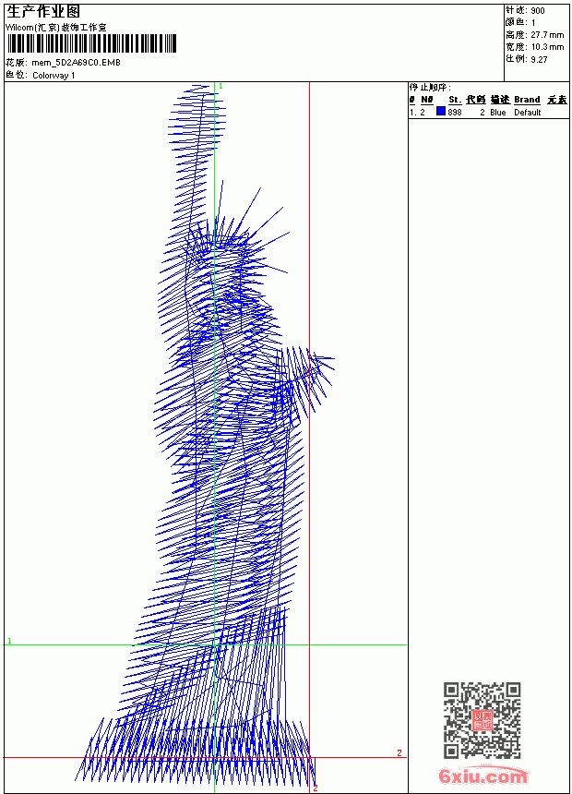Click the St. column header
The width and height of the screenshot is (572, 794).
click(455, 100)
